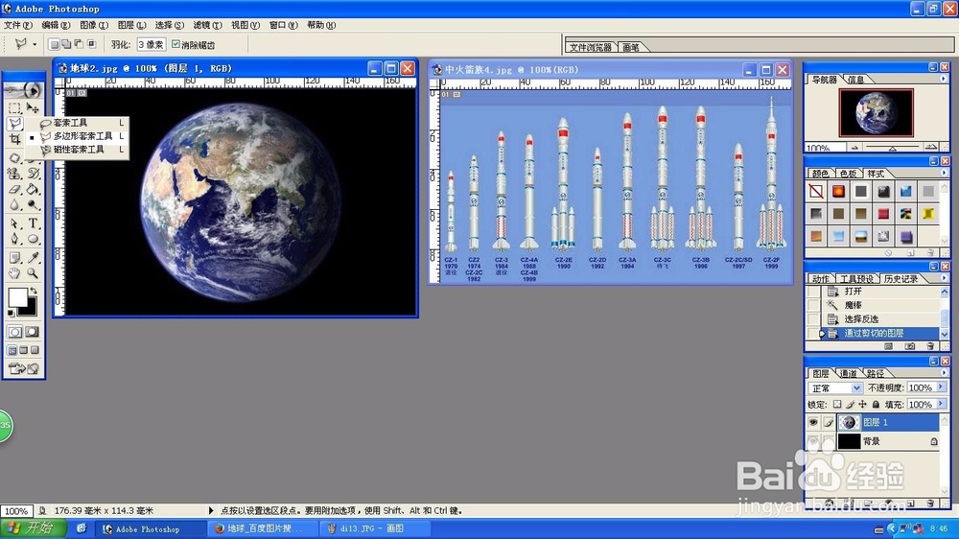Image resolution: width=959 pixels, height=539 pixels.
Task: Toggle visibility eye of 背景 layer
Action: click(813, 441)
